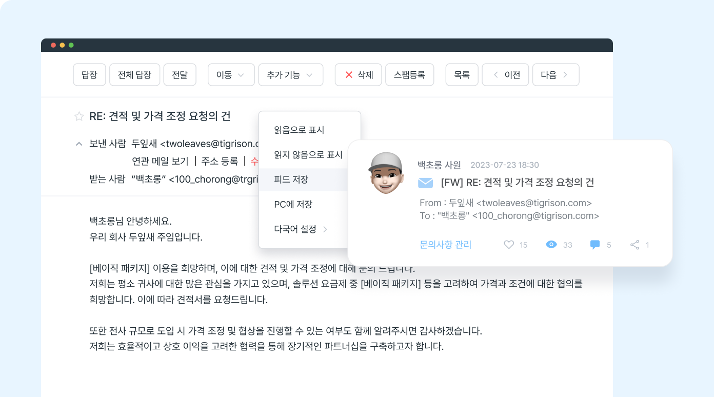Like the forwarded mail using the heart icon
The image size is (714, 397).
pyautogui.click(x=508, y=245)
